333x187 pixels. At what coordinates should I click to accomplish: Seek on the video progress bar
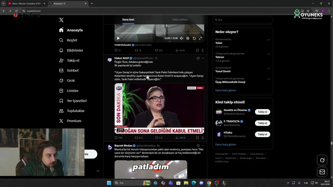tap(159, 33)
